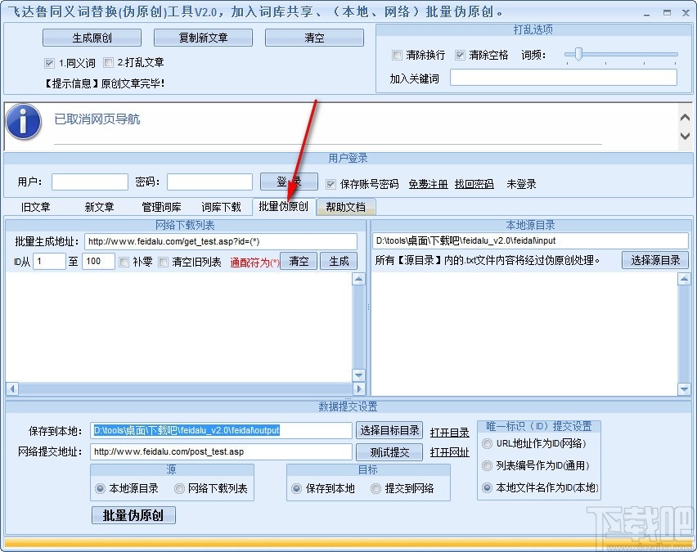Viewport: 697px width, 552px height.
Task: Click the top 清空 button
Action: click(314, 38)
